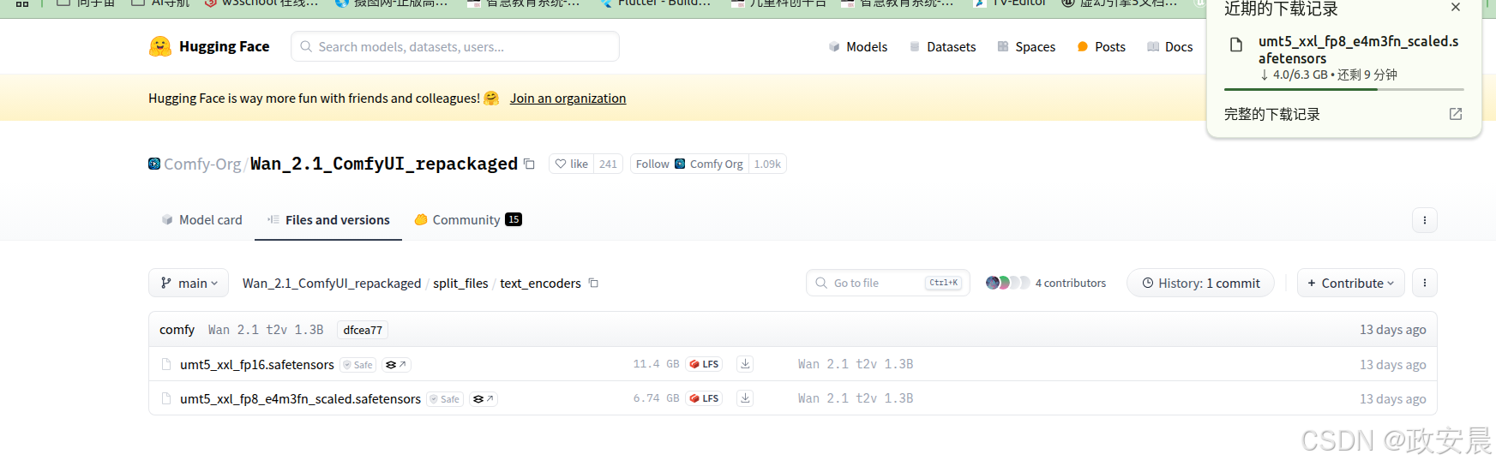
Task: Like the repository with the heart button
Action: click(571, 164)
